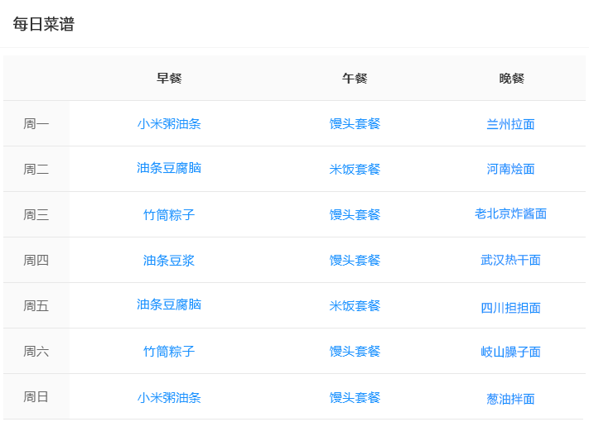Open the 河南烩面 dinner link
The height and width of the screenshot is (422, 589).
coord(510,170)
